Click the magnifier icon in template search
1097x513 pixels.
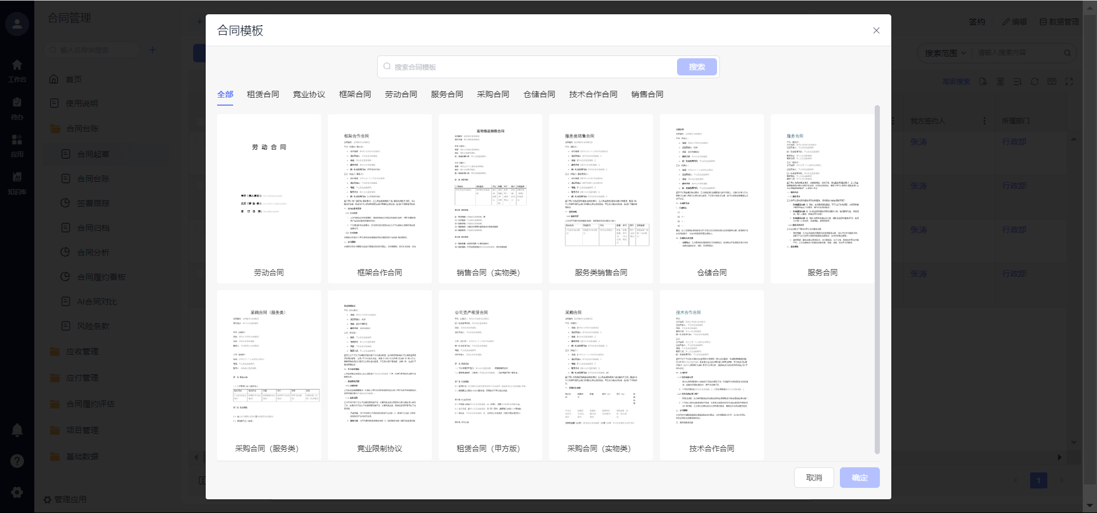[x=387, y=67]
